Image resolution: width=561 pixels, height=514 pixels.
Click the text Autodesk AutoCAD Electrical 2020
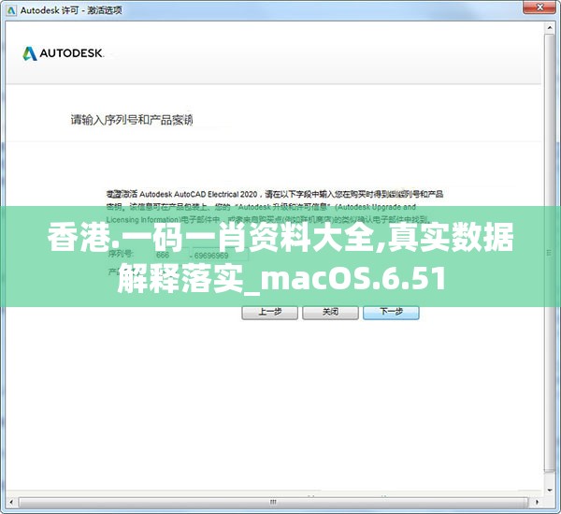pos(198,194)
